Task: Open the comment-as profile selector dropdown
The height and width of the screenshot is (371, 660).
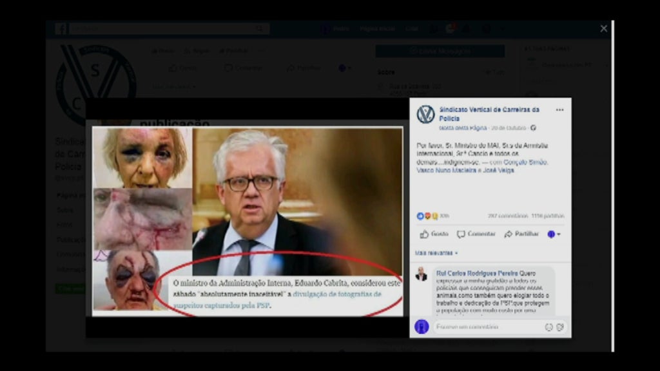Action: 554,234
